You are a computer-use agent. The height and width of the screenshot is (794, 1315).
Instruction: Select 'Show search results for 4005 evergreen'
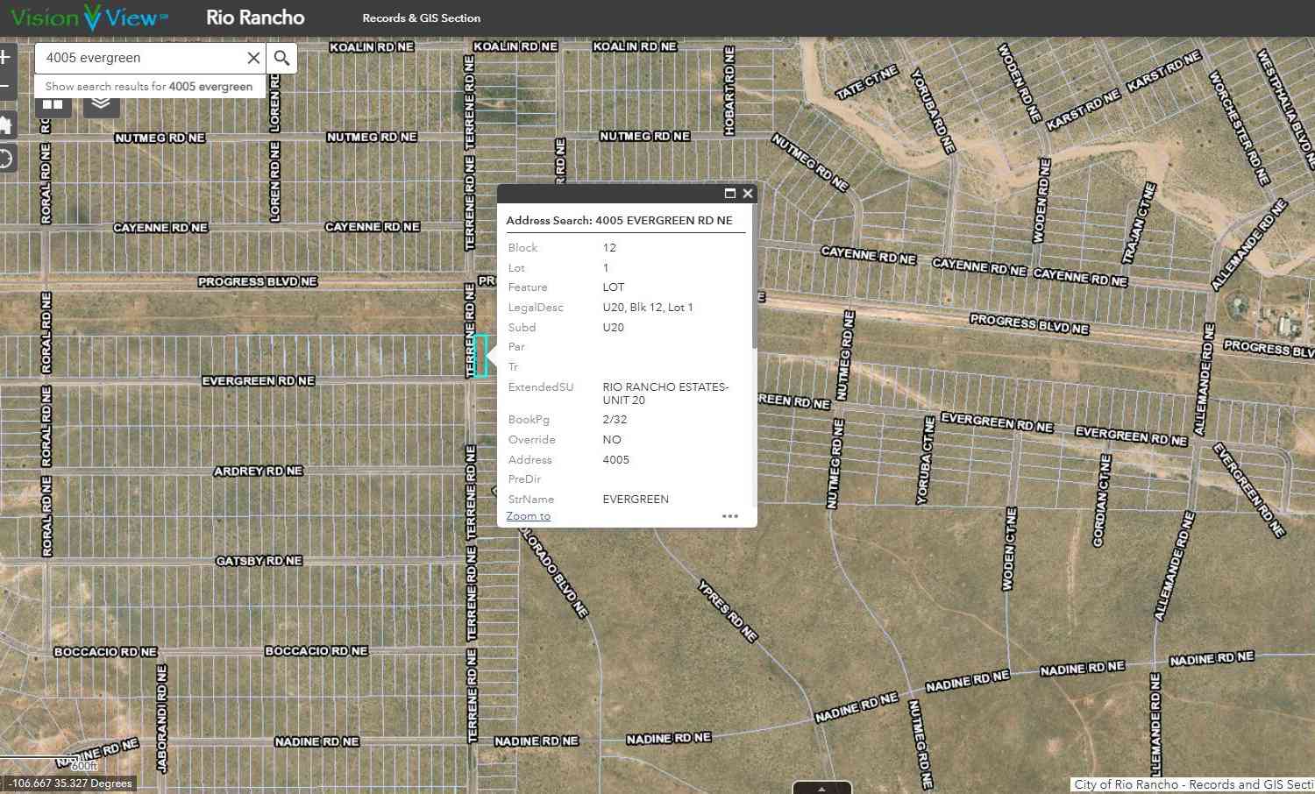149,87
